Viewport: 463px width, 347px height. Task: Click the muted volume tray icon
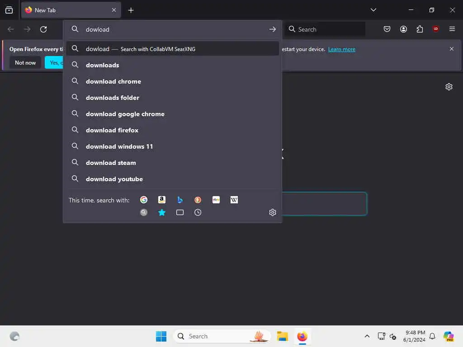tap(393, 336)
